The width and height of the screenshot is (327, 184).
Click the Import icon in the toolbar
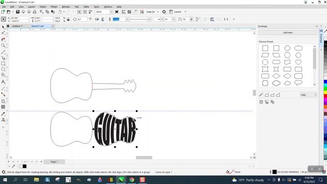[79, 12]
